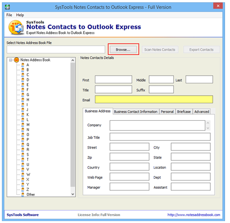The image size is (230, 223).
Task: Click the Notes Address Book root icon
Action: click(16, 60)
